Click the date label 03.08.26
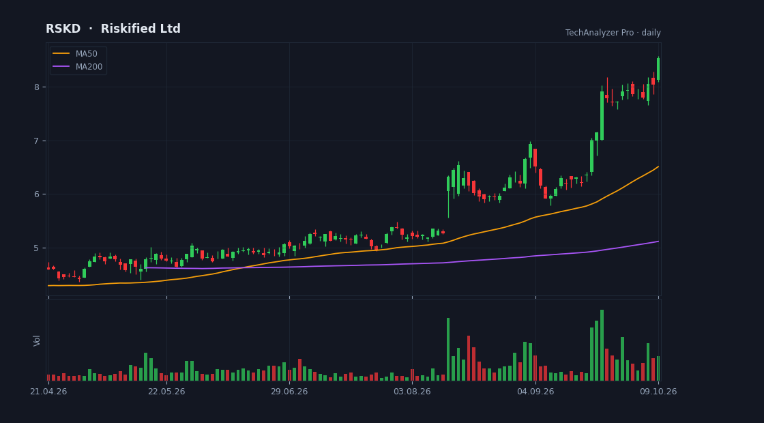764x423 pixels. [x=412, y=392]
